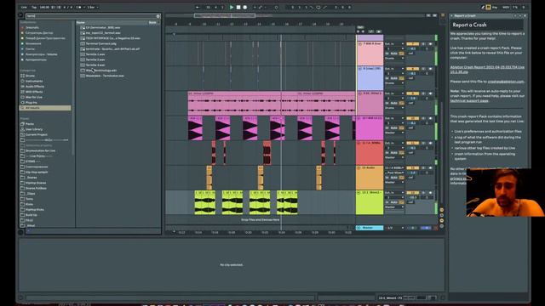Unfold the Master track
This screenshot has width=545, height=306.
coord(359,228)
